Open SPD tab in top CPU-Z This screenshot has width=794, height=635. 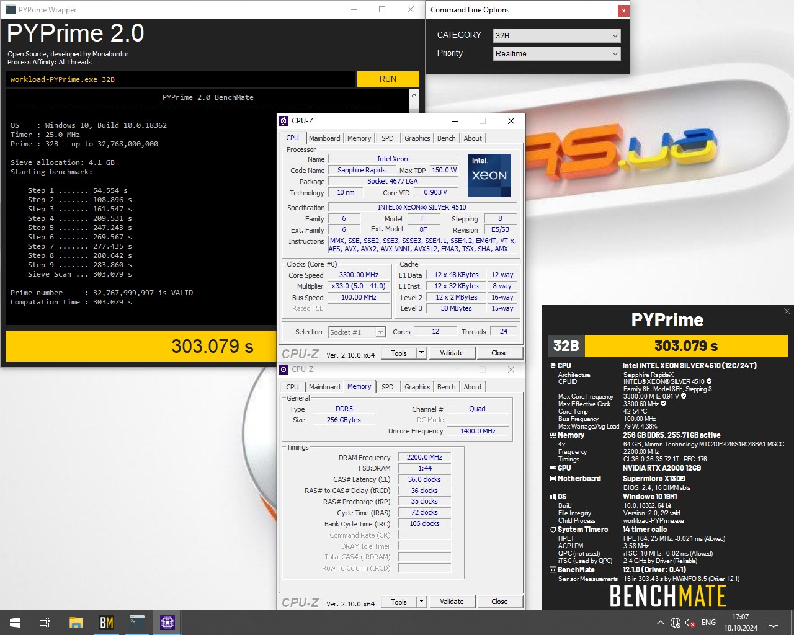[388, 138]
